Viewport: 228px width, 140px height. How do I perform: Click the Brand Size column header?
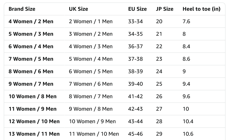22,9
